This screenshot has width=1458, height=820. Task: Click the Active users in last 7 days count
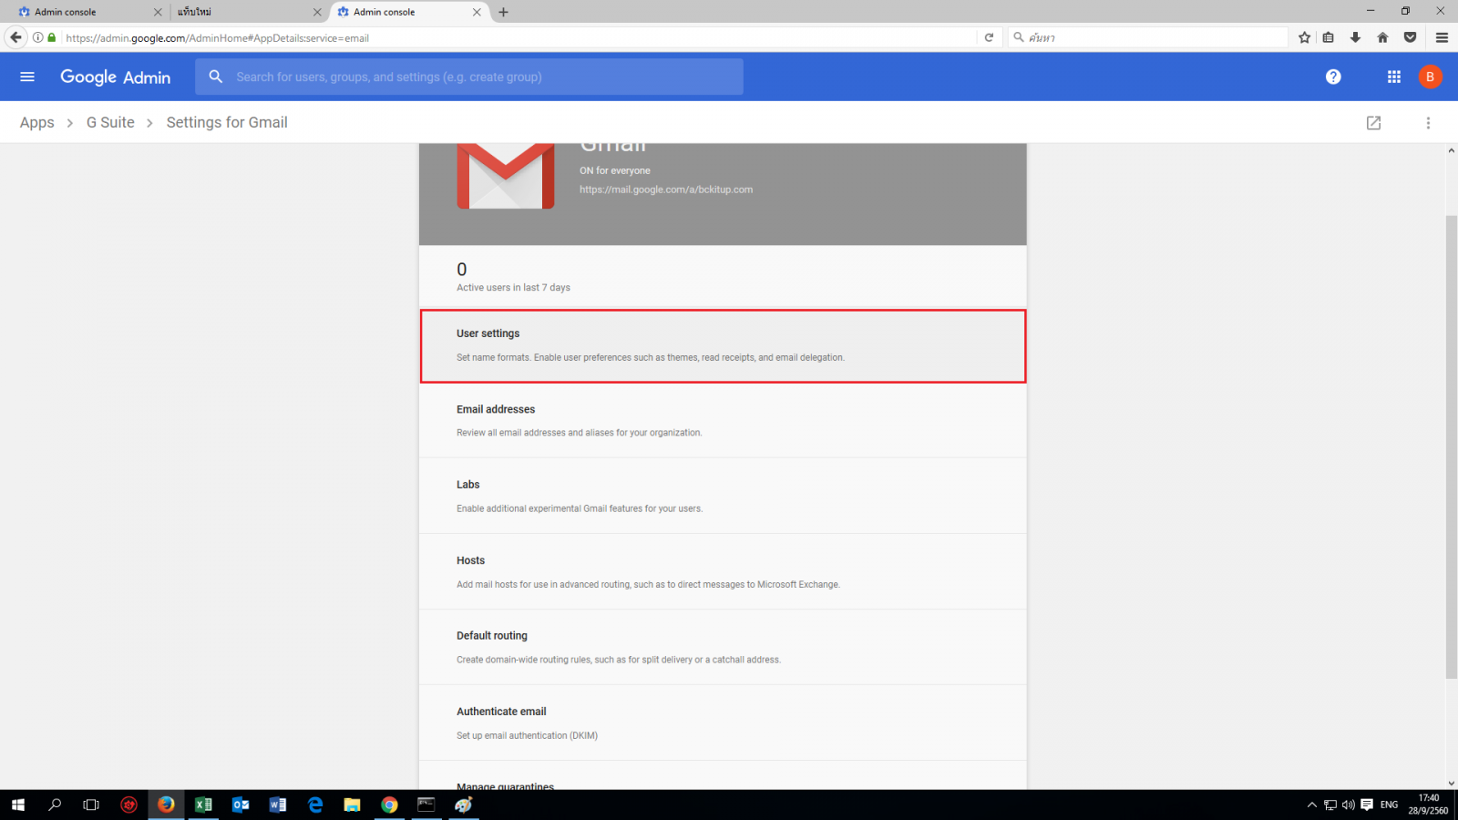tap(513, 277)
